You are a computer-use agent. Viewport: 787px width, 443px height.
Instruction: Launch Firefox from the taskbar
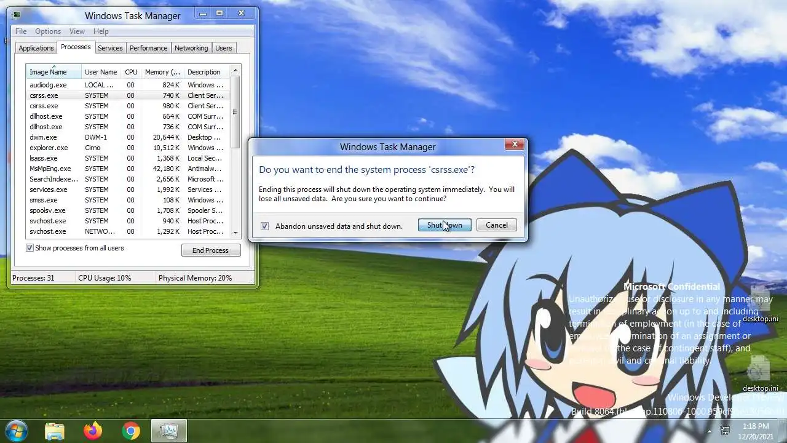point(93,431)
